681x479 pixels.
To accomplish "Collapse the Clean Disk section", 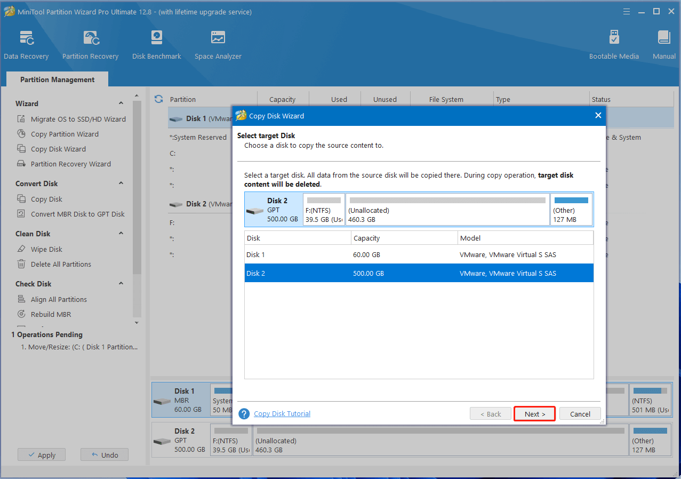I will click(x=121, y=234).
